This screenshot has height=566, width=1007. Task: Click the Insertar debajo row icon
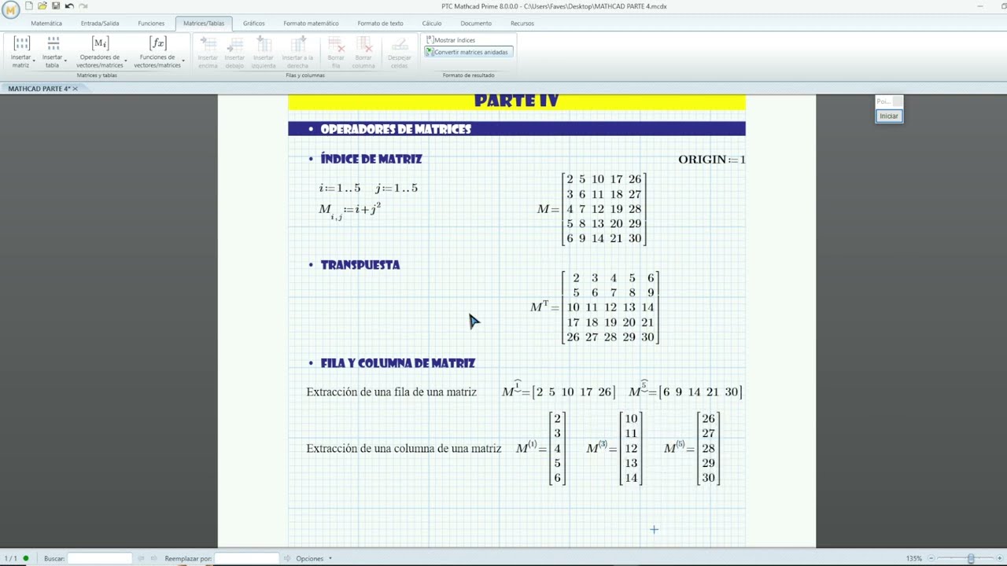234,44
